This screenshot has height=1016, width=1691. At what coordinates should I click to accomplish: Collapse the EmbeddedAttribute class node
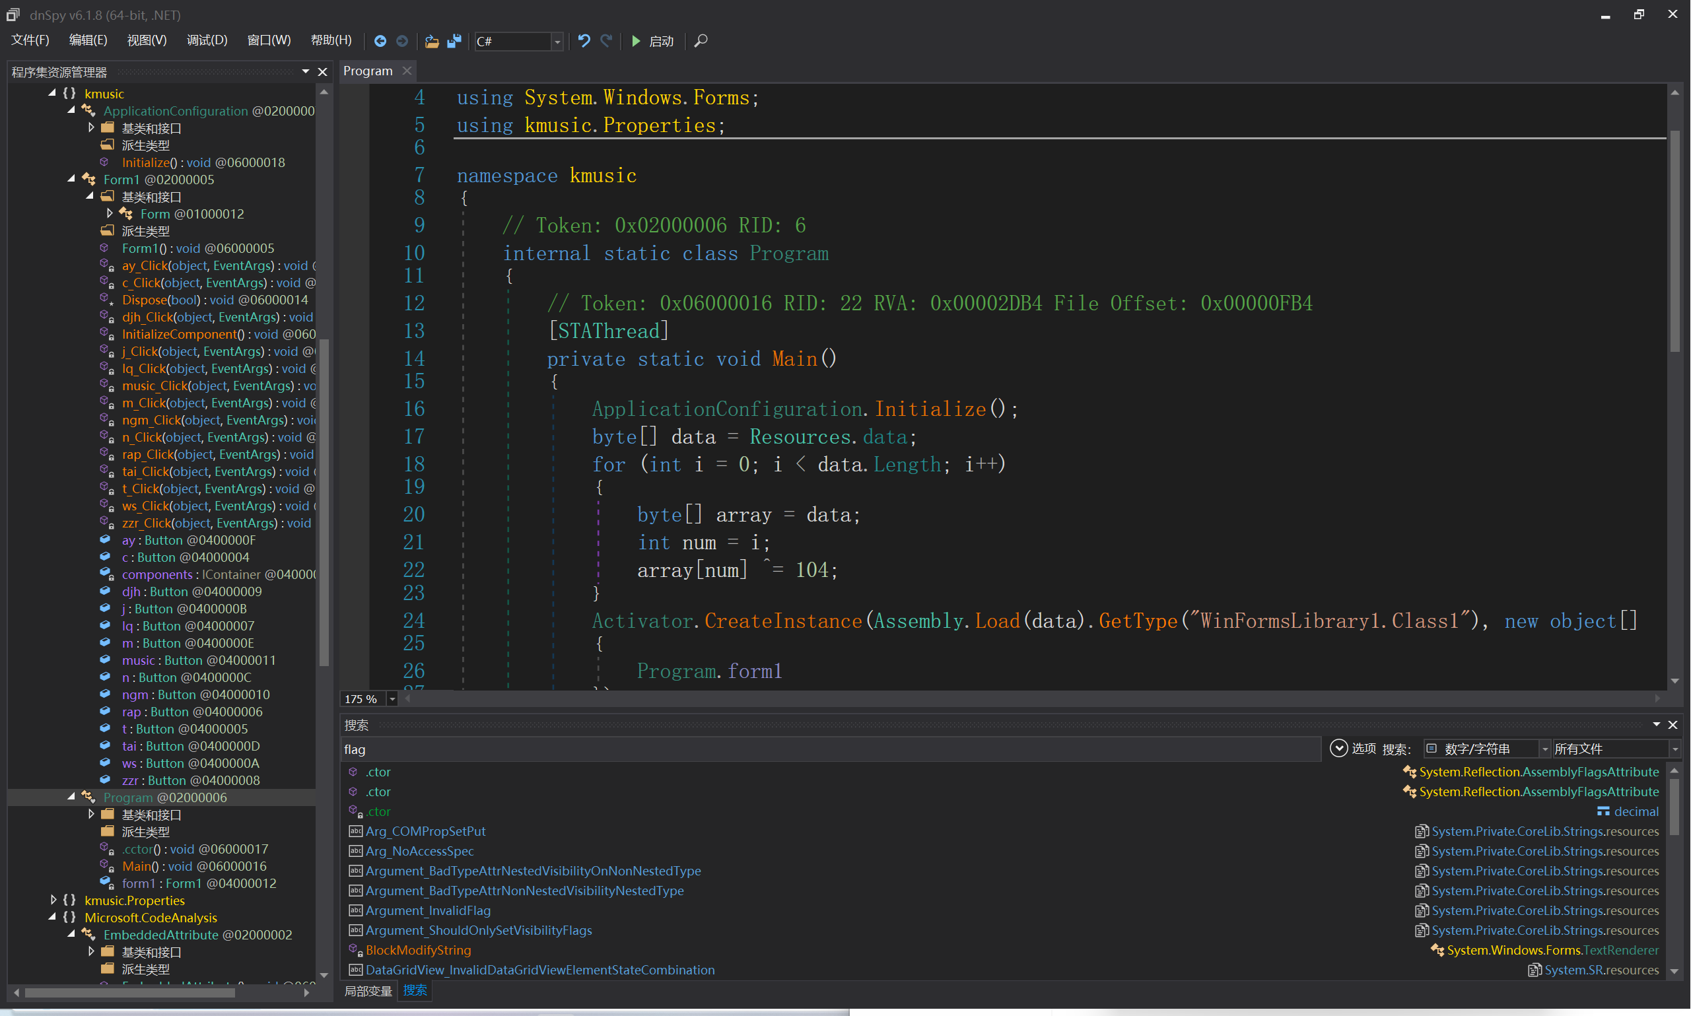click(71, 934)
